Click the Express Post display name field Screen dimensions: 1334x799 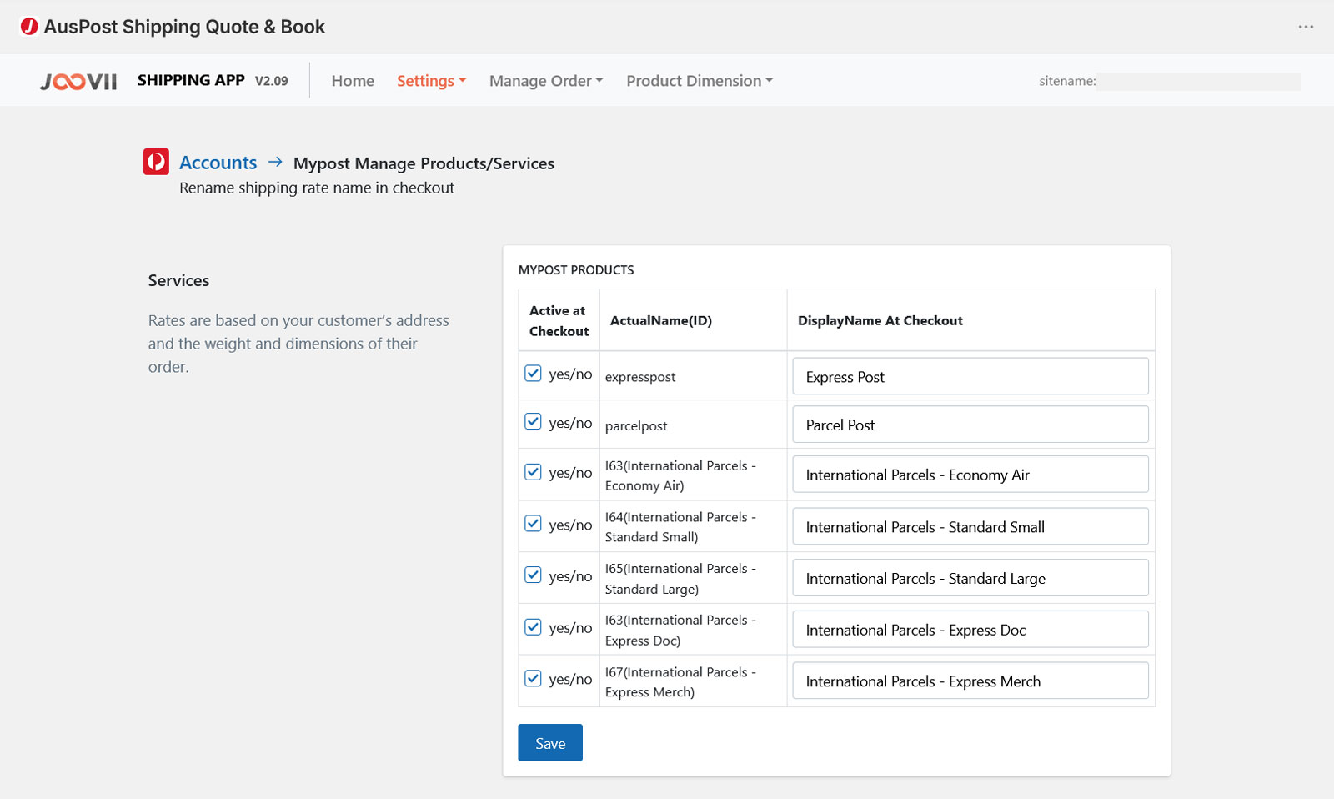tap(970, 377)
